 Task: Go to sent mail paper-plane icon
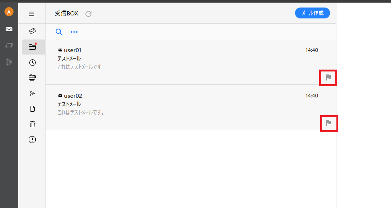click(x=32, y=93)
